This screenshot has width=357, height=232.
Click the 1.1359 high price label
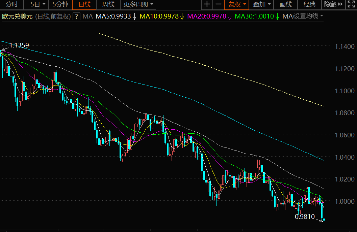19,45
